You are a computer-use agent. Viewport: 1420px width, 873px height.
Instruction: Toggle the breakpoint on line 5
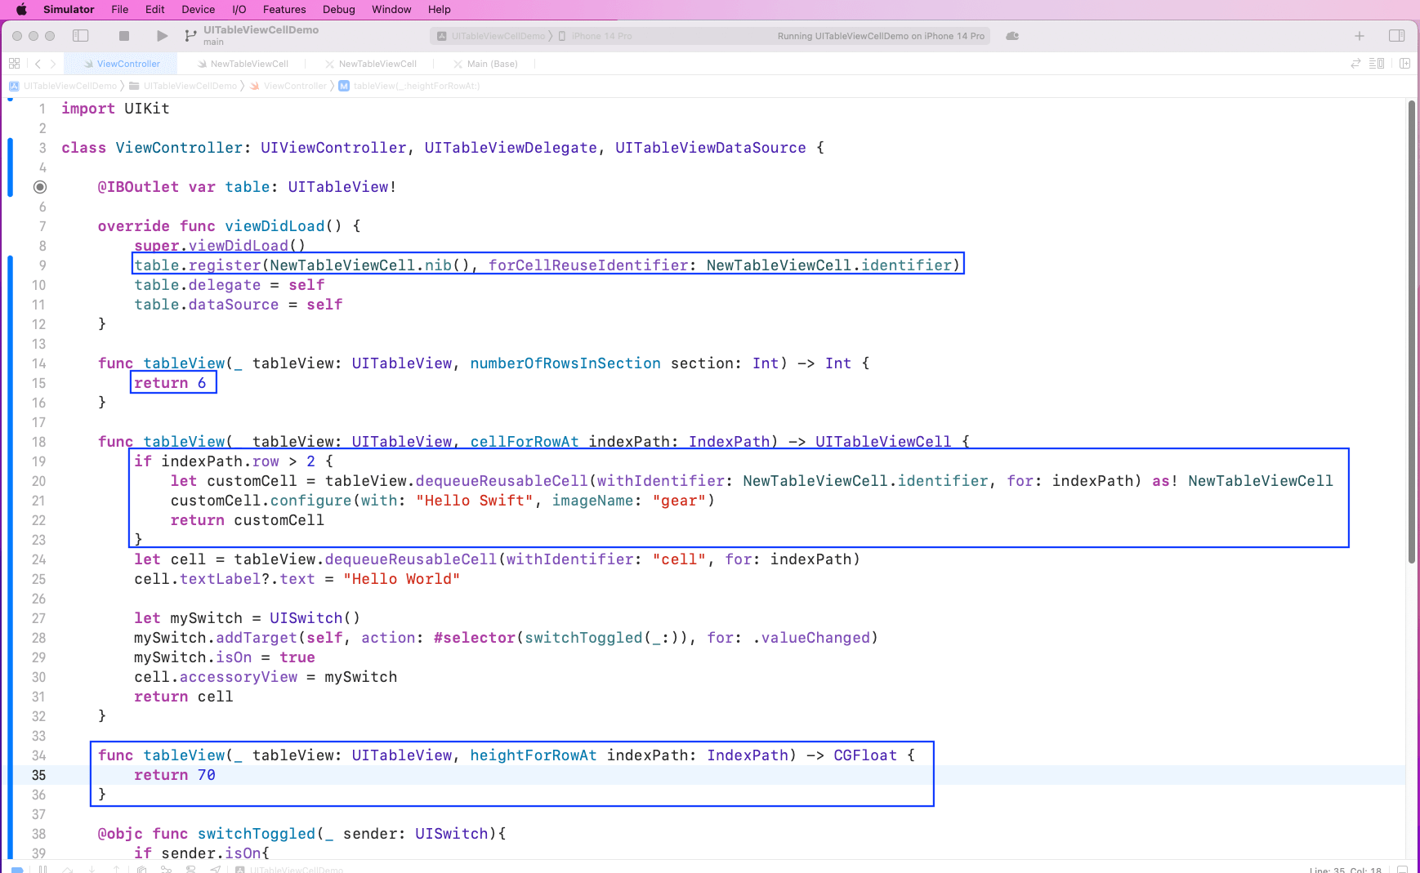(x=40, y=187)
